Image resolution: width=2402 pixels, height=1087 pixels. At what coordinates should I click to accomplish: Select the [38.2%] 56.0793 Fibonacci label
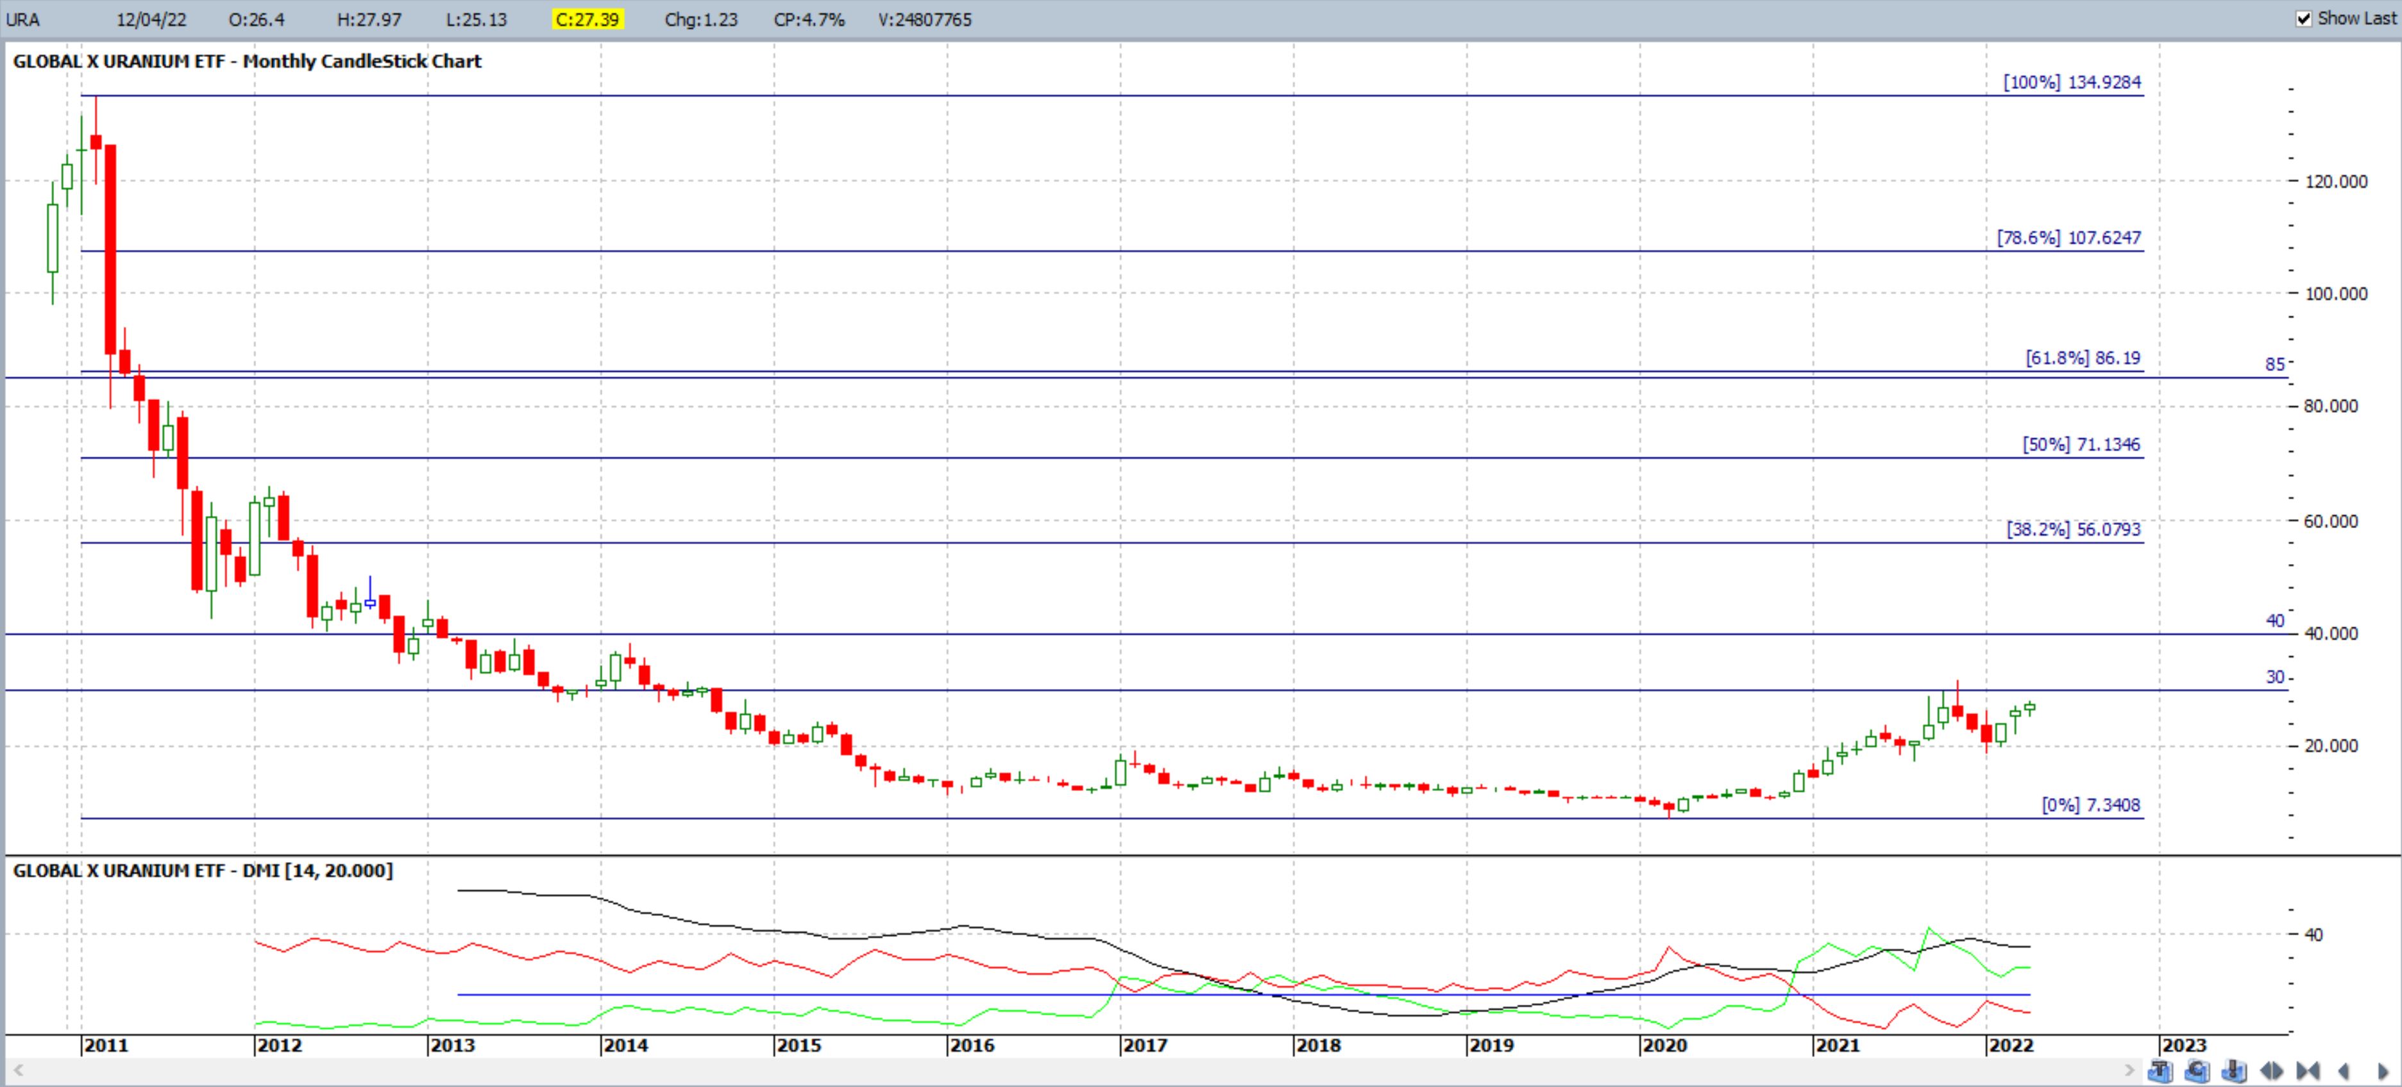2074,529
